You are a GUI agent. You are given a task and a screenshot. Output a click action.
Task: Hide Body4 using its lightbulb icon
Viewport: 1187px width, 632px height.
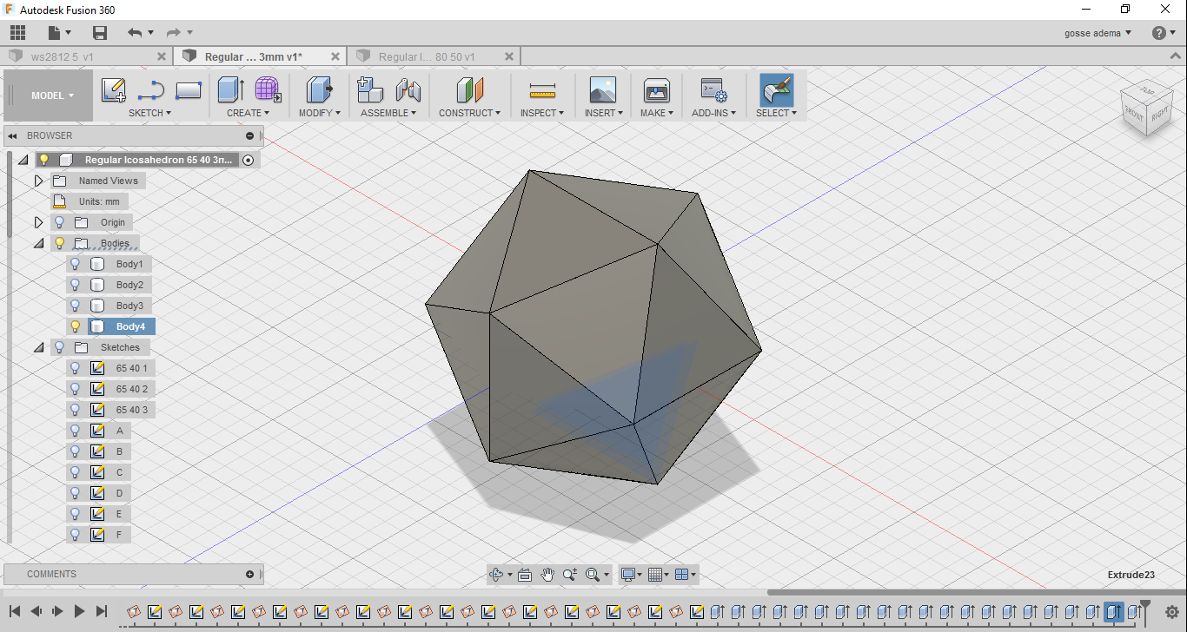coord(76,326)
